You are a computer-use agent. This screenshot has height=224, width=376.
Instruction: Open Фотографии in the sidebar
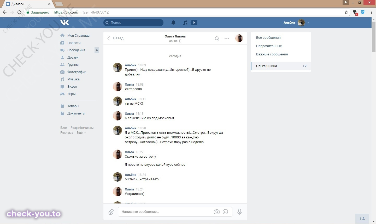[x=77, y=72]
